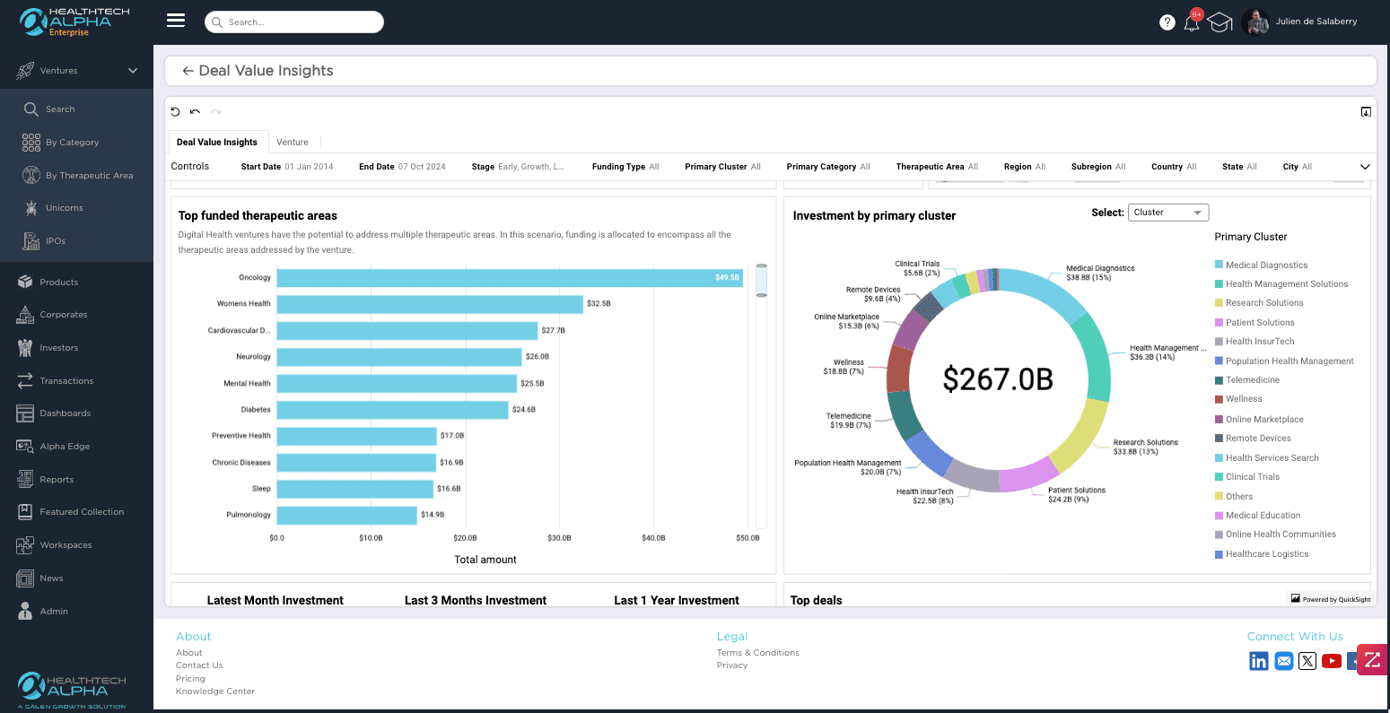Open the Primary Cluster filter
Viewport: 1390px width, 713px height.
(722, 167)
